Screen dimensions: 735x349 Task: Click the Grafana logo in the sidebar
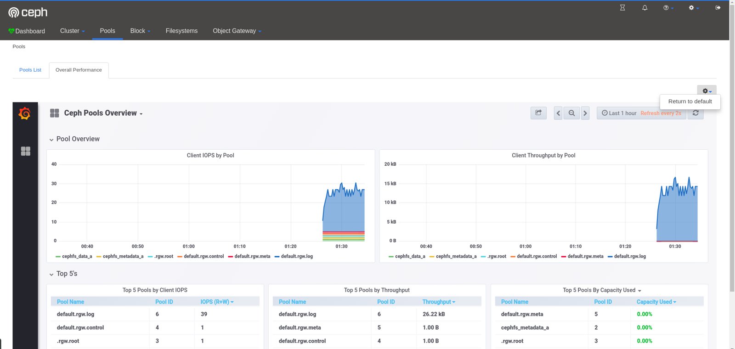click(25, 113)
